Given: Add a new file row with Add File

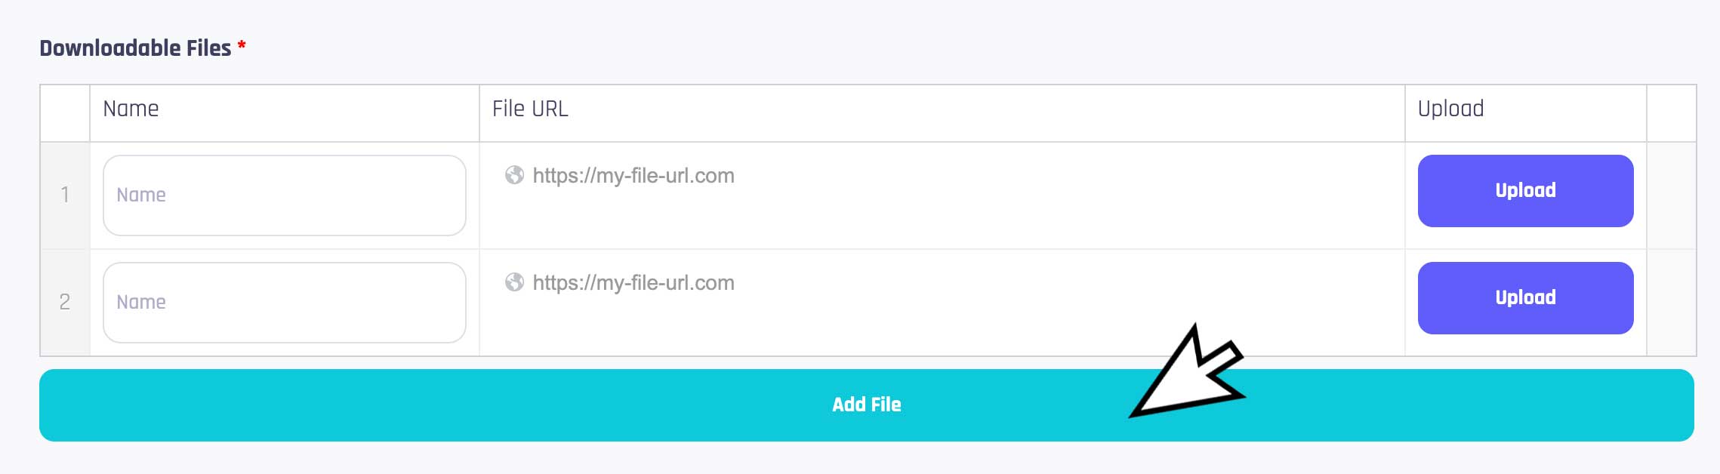Looking at the screenshot, I should click(x=866, y=405).
